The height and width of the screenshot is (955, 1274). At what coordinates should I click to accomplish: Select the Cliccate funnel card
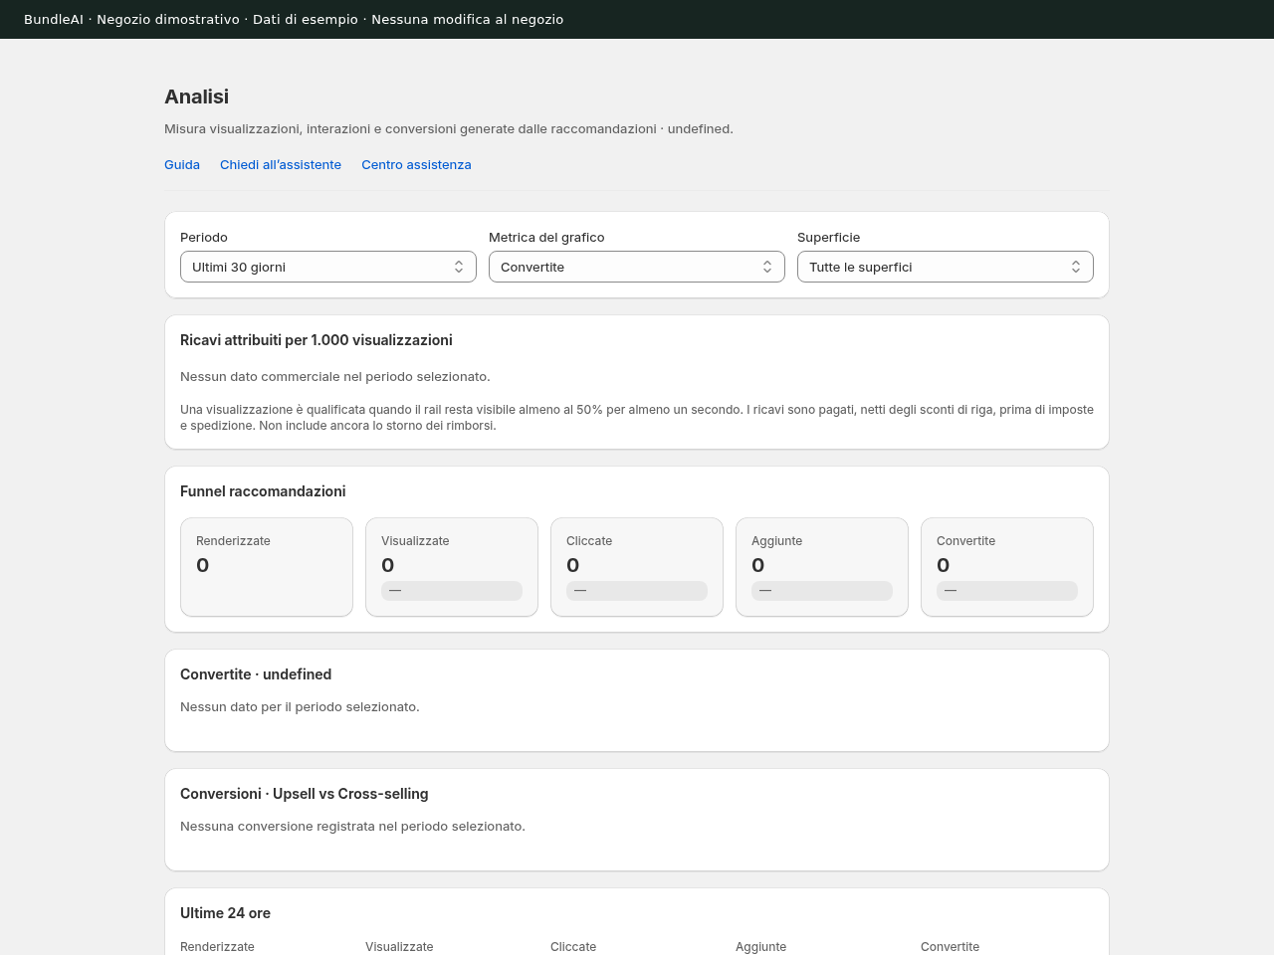[637, 567]
